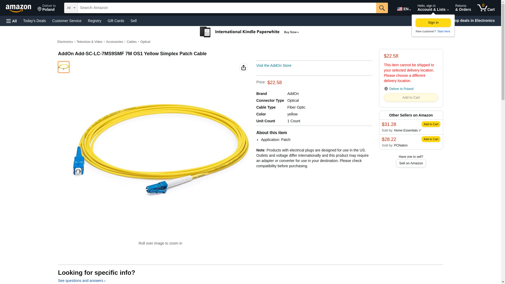Visit the AddOn Store link
Image resolution: width=505 pixels, height=284 pixels.
pos(274,65)
